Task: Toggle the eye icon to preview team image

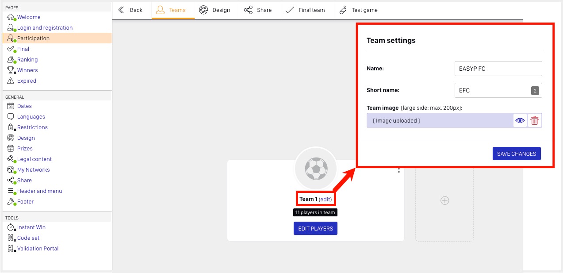Action: point(520,120)
